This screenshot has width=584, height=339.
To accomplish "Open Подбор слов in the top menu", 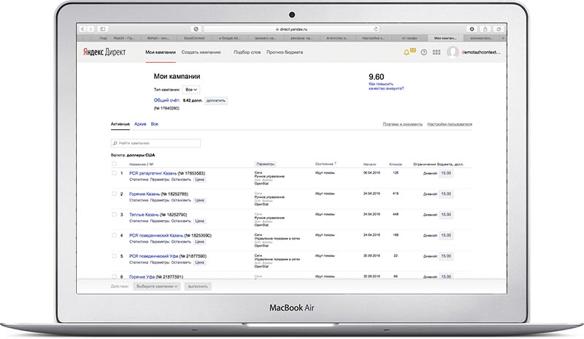I will tap(247, 52).
